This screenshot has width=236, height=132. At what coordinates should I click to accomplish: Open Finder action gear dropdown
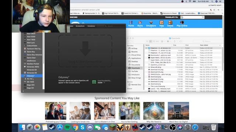(169, 41)
